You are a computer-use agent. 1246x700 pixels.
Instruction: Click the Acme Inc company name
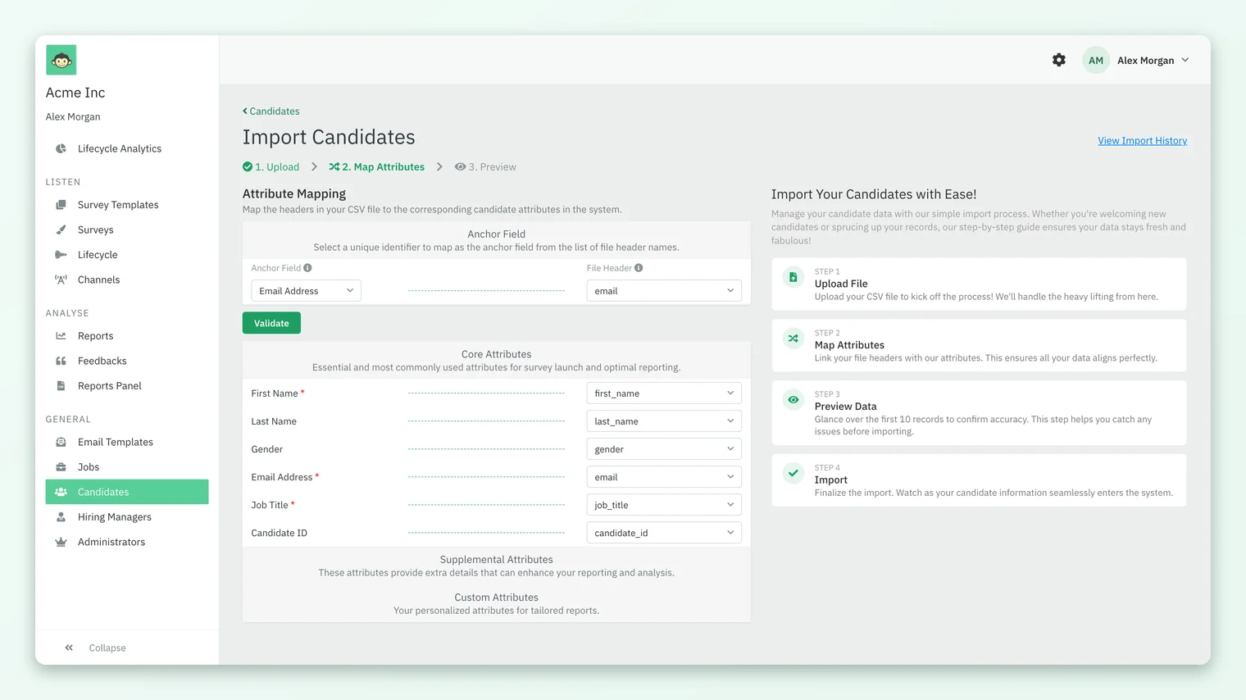[75, 93]
